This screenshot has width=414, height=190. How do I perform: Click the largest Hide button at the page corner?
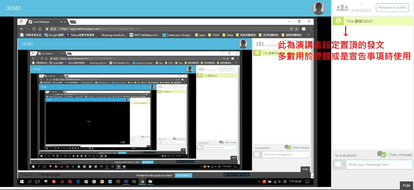(406, 185)
